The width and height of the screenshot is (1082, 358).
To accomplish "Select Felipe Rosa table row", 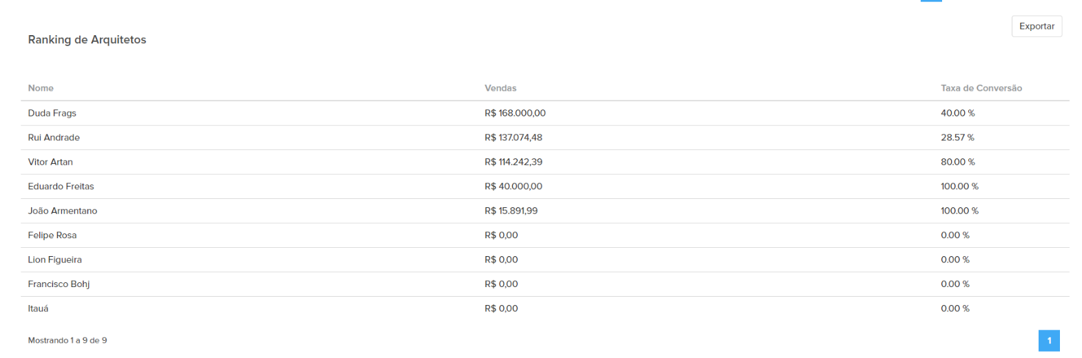I will click(x=52, y=235).
